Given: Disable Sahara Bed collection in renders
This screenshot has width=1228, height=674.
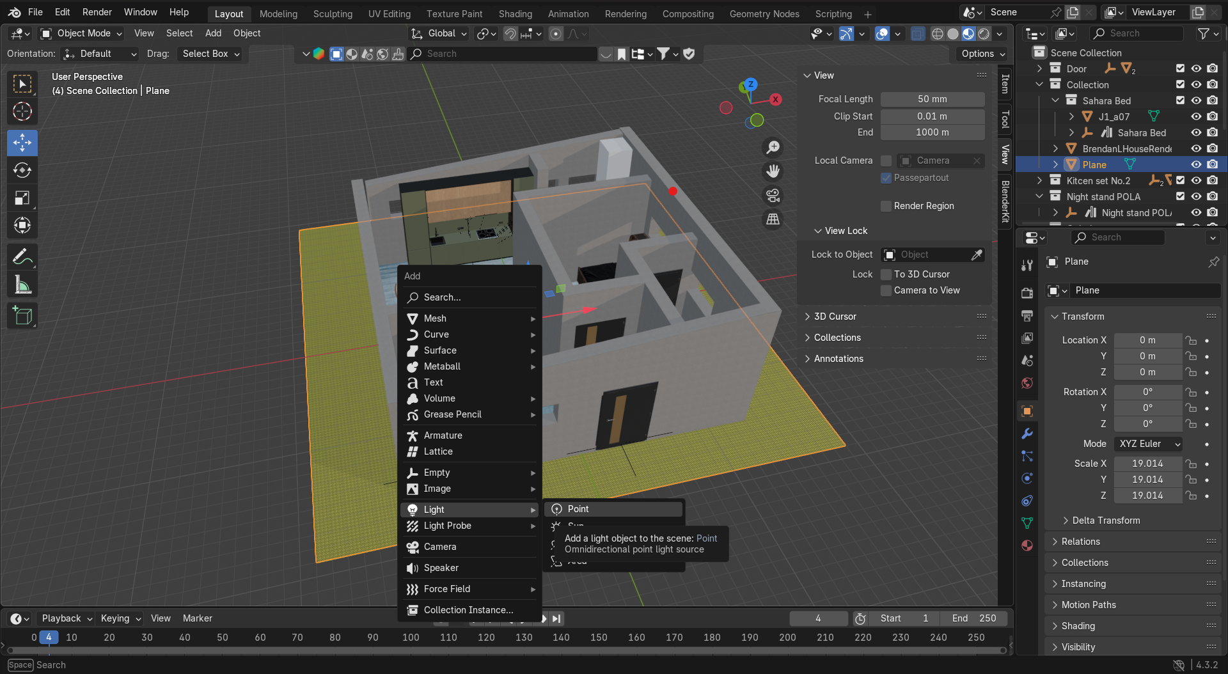Looking at the screenshot, I should [1212, 100].
